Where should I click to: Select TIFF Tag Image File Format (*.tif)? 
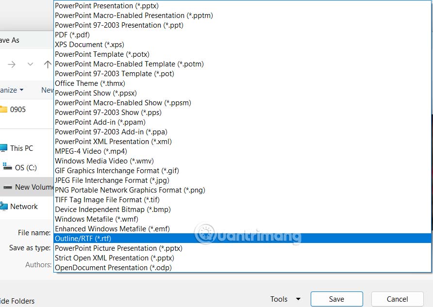[242, 200]
